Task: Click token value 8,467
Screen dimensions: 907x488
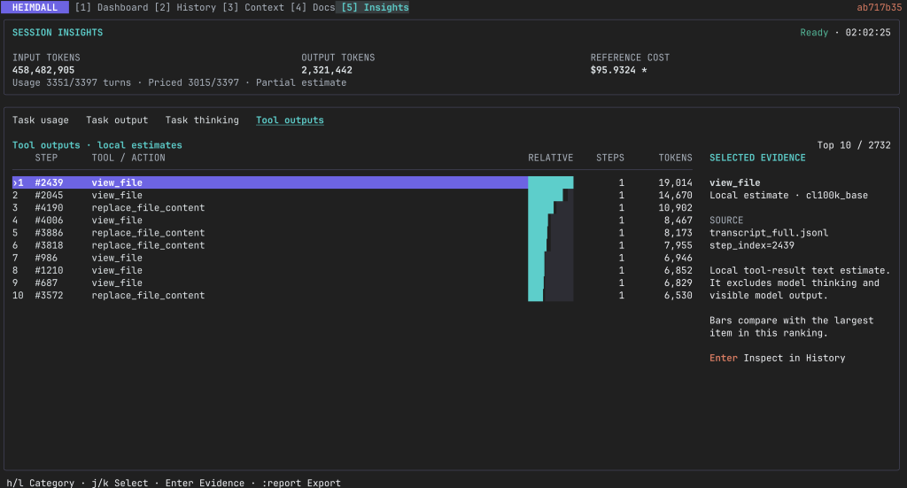Action: tap(678, 221)
